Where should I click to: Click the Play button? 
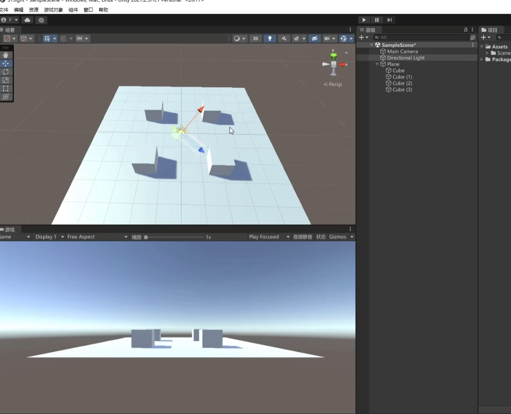point(364,20)
